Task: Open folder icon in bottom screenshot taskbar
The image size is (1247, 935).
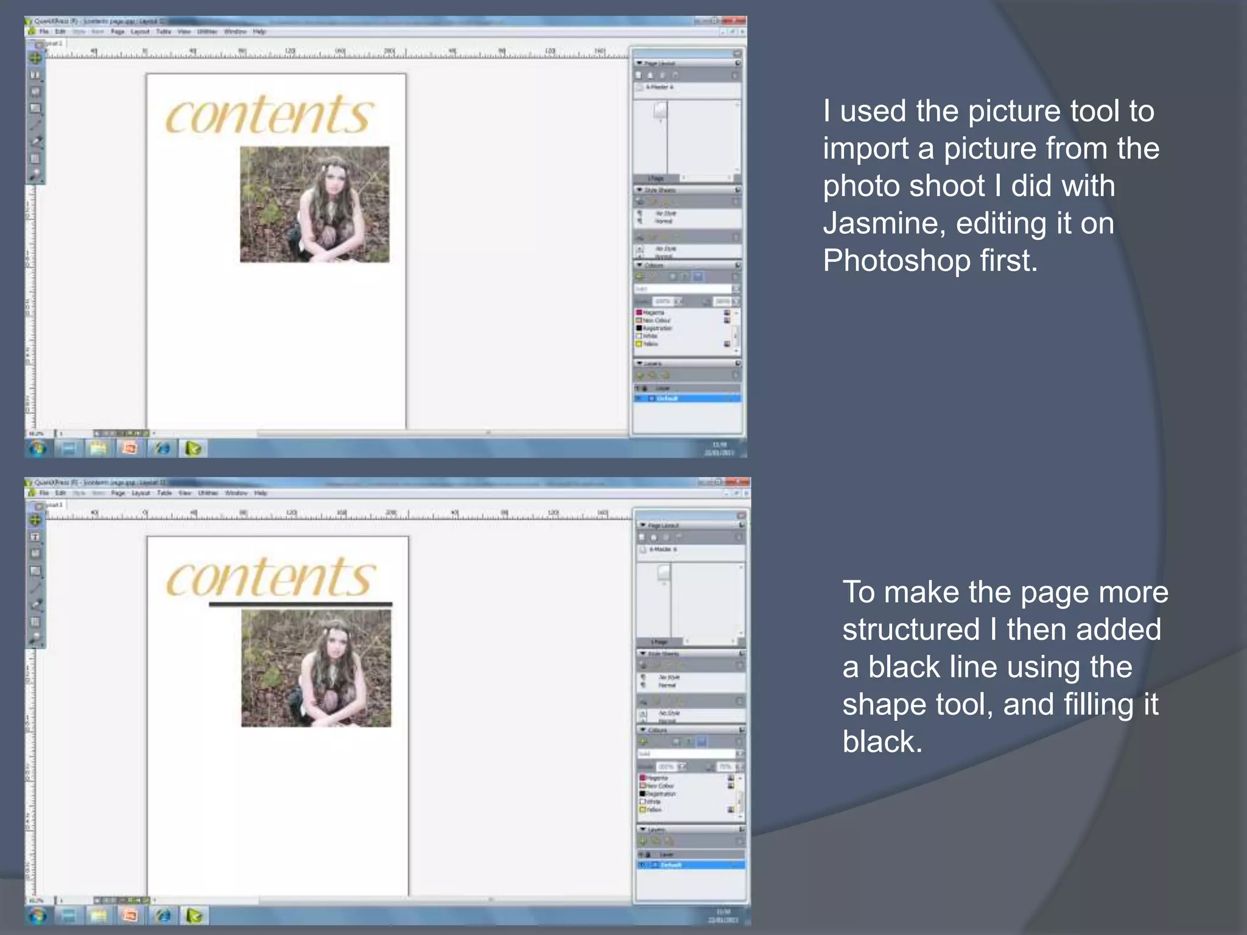Action: click(x=99, y=915)
